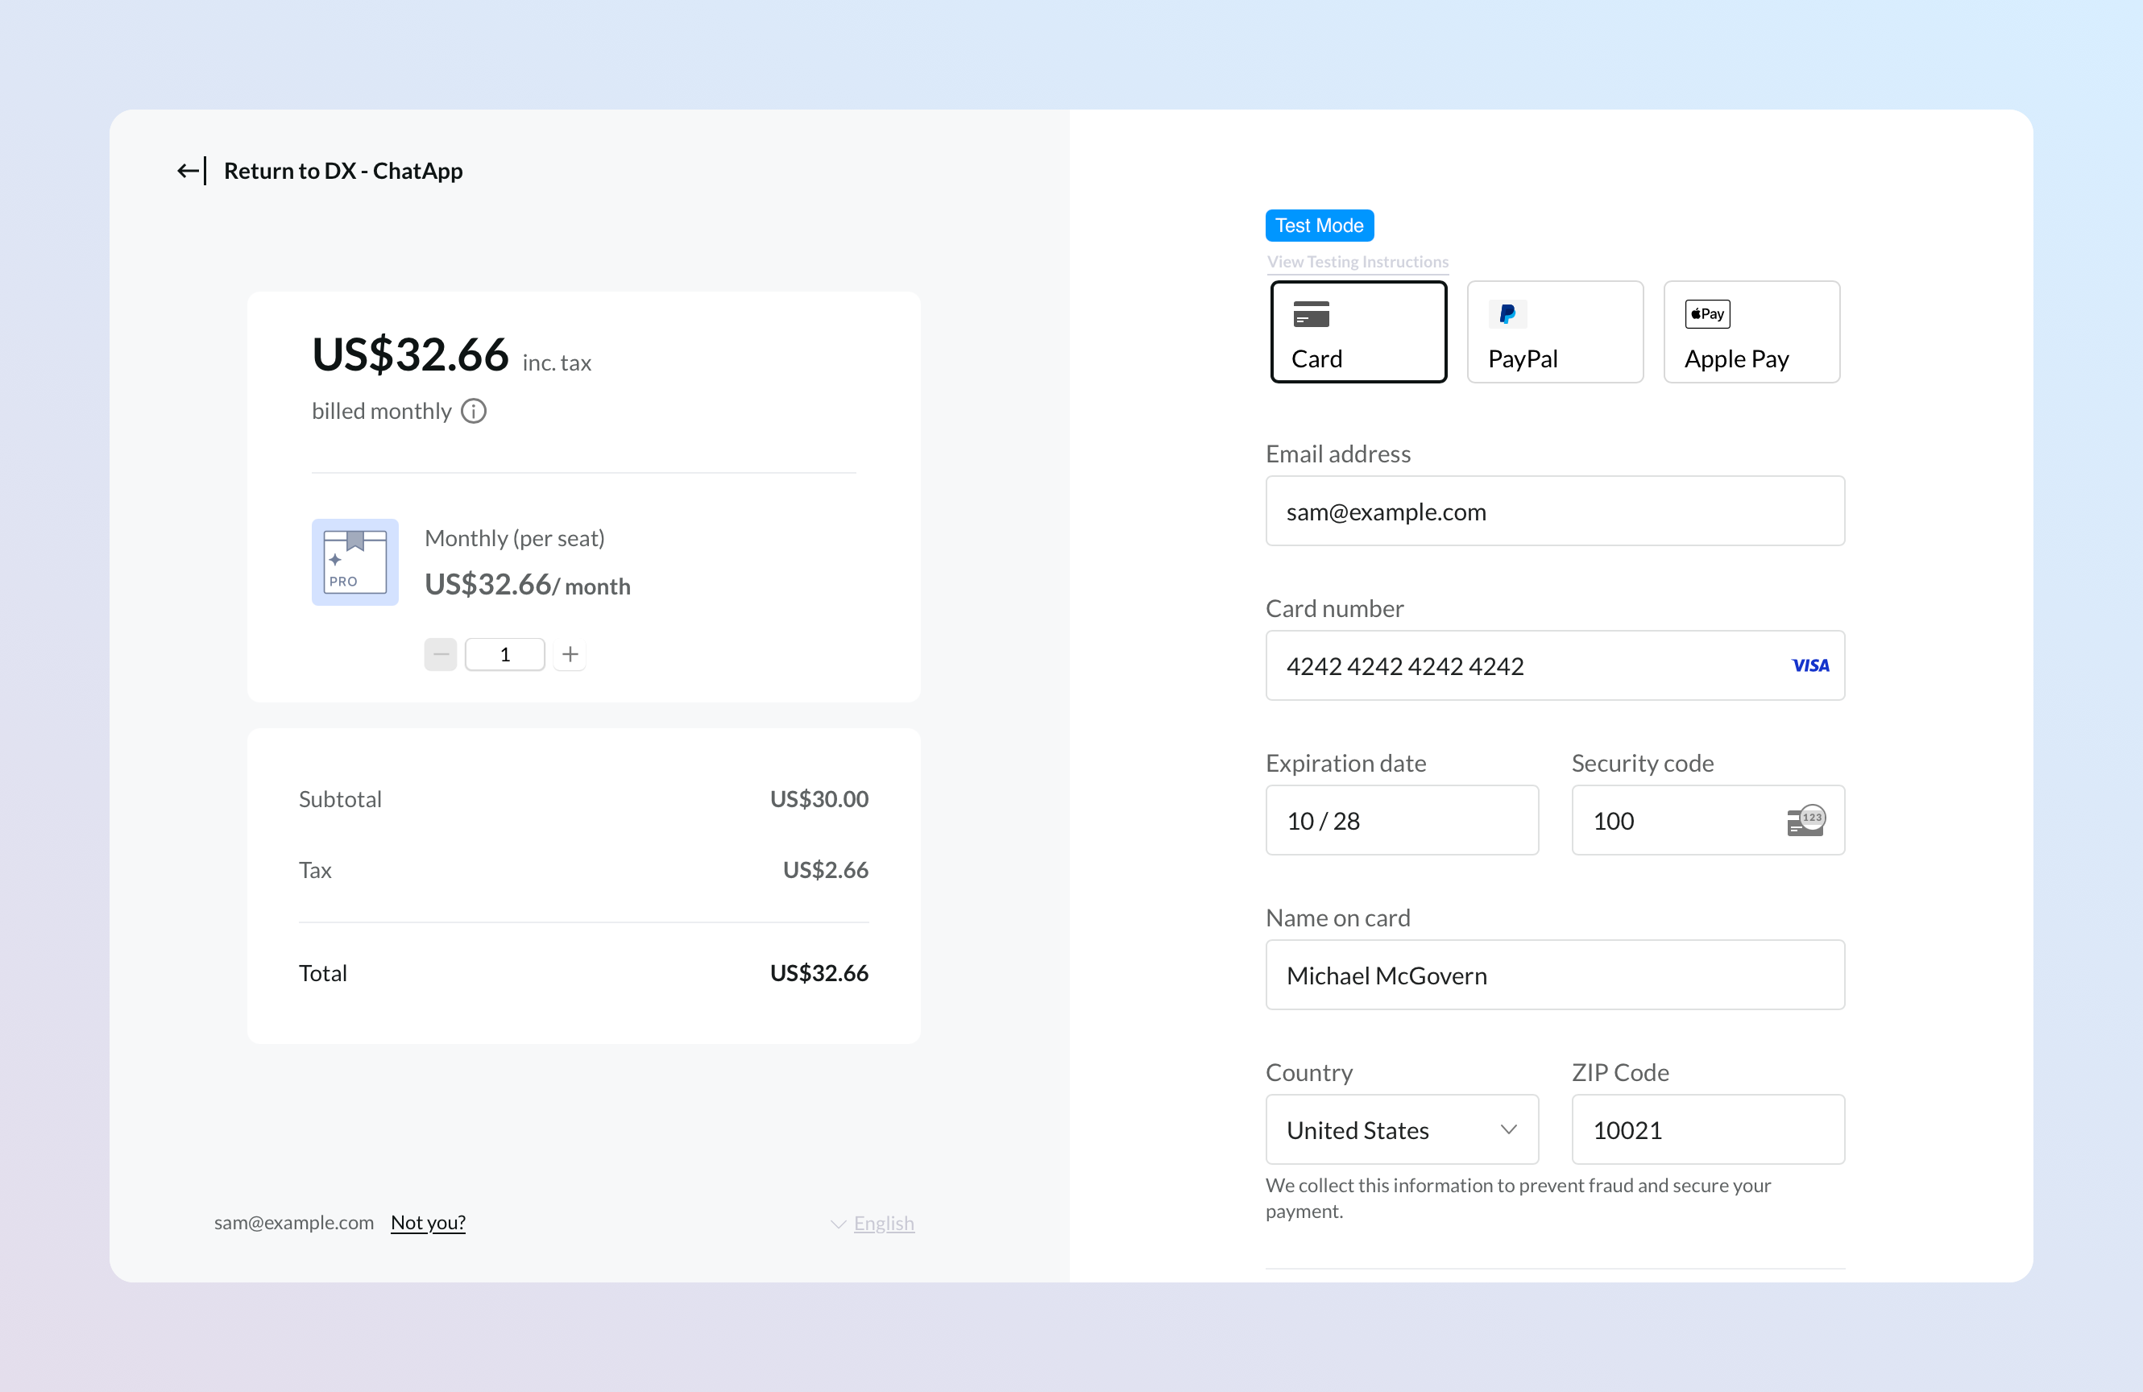2143x1392 pixels.
Task: Click the Not you? link near email
Action: coord(428,1222)
